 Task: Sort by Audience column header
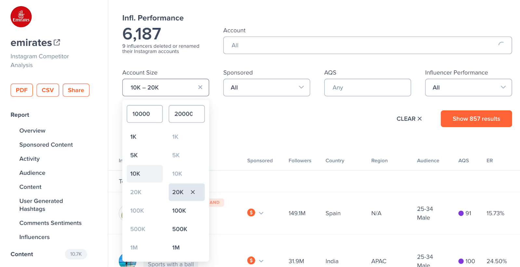428,160
